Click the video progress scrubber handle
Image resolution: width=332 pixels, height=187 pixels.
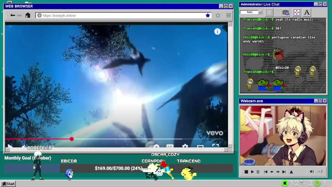pyautogui.click(x=72, y=139)
